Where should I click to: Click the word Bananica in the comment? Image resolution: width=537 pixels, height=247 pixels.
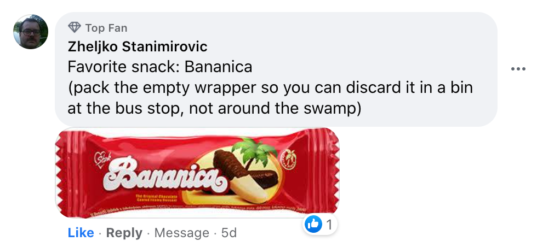coord(218,67)
